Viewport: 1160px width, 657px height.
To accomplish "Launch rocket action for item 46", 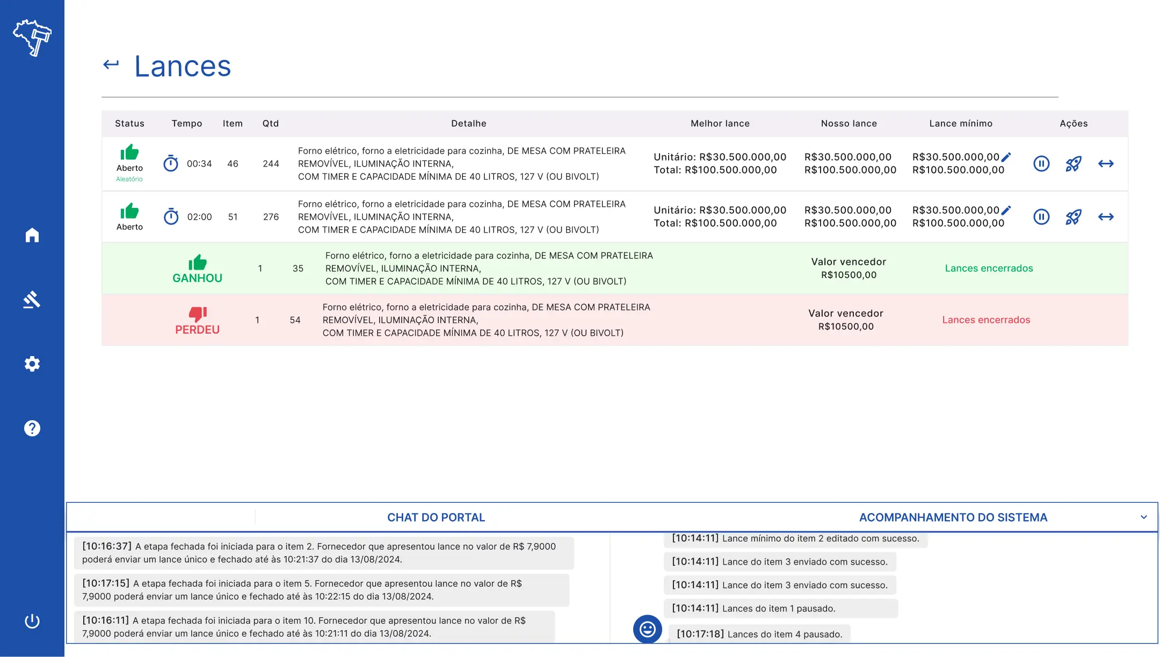I will coord(1073,164).
